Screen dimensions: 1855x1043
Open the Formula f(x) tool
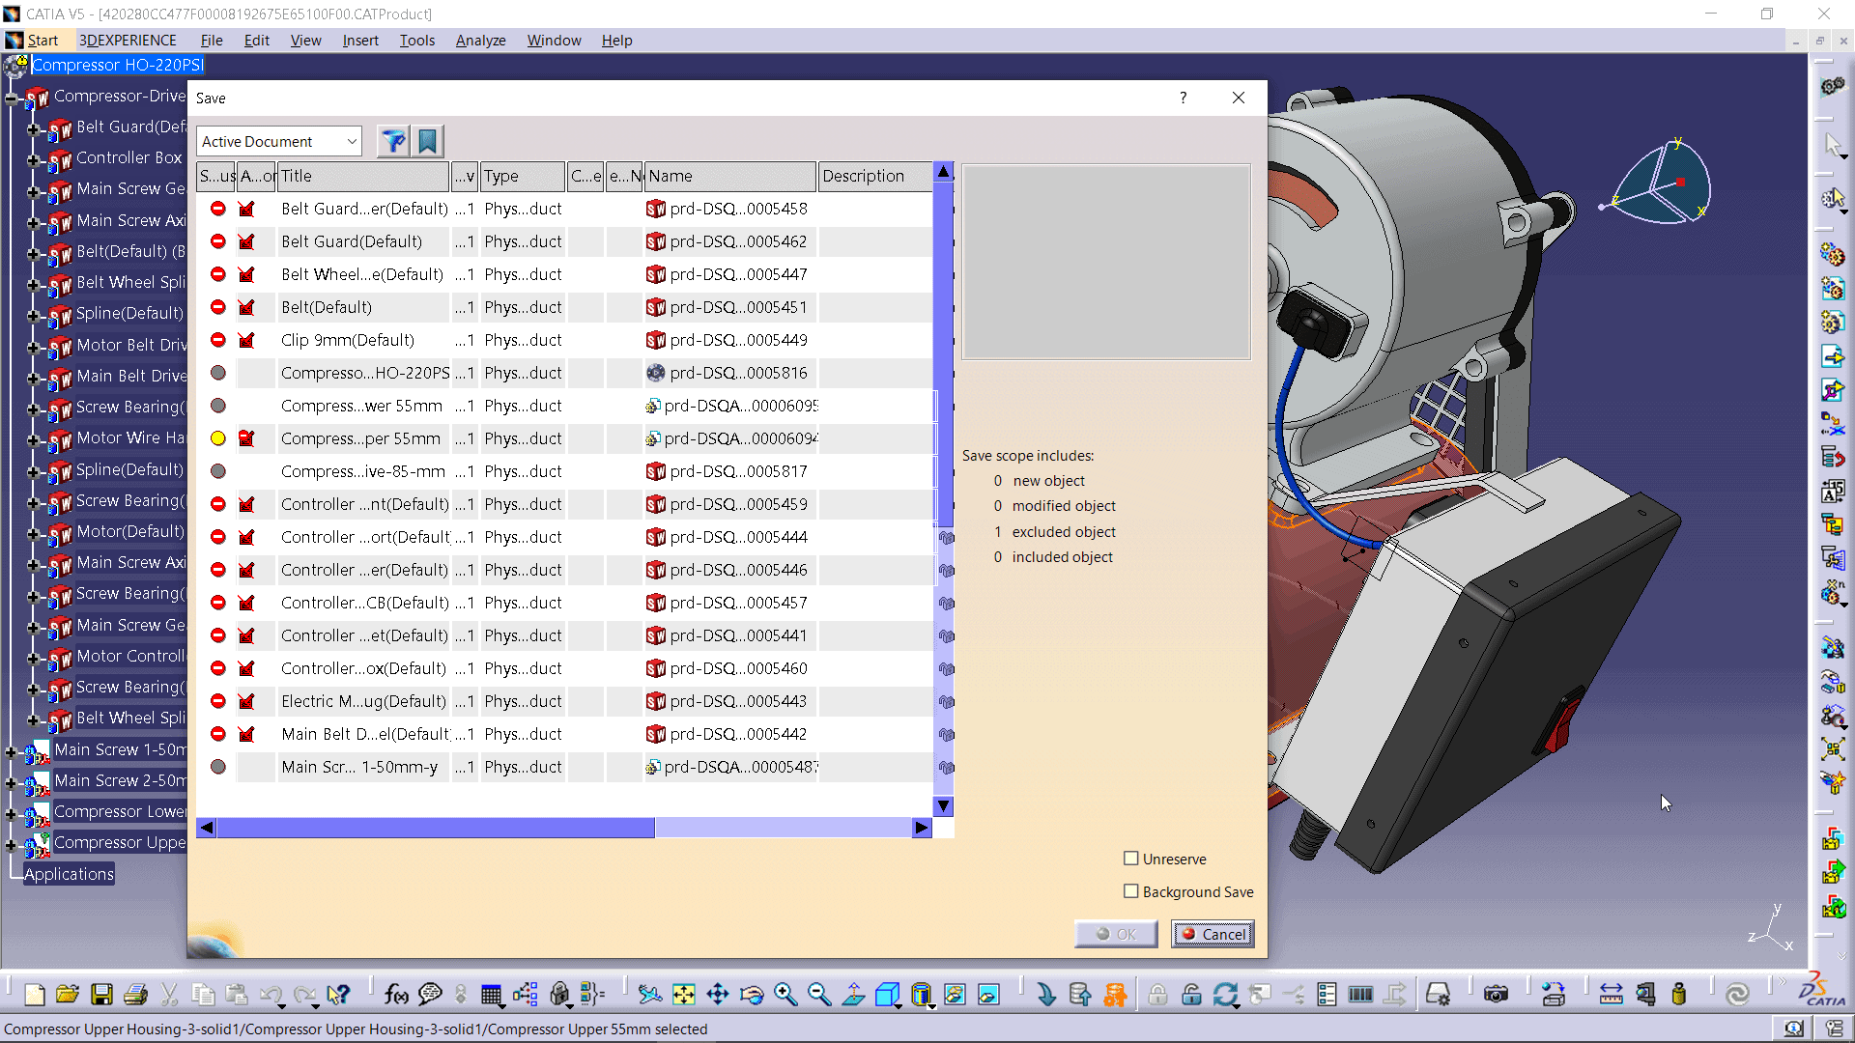(396, 994)
